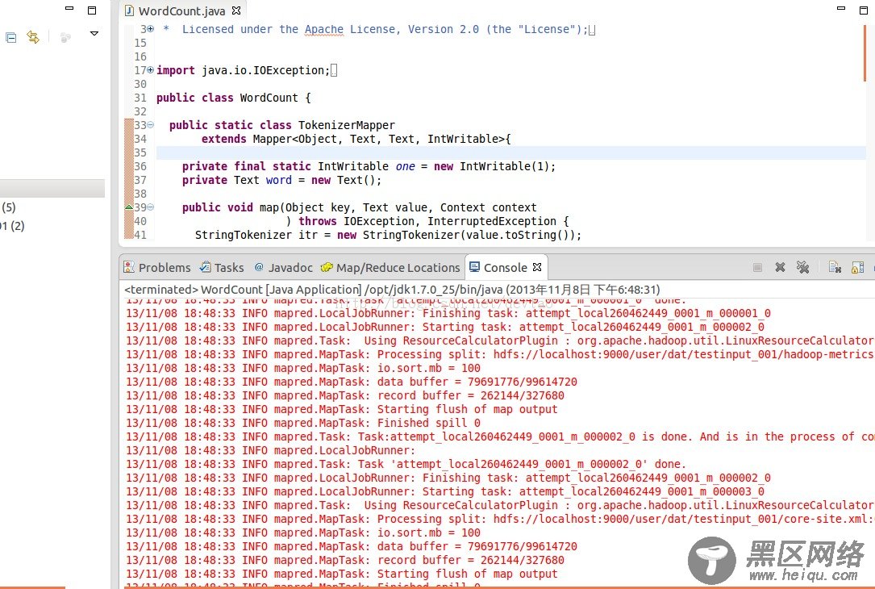Expand the folded license comment at line 3

[151, 28]
